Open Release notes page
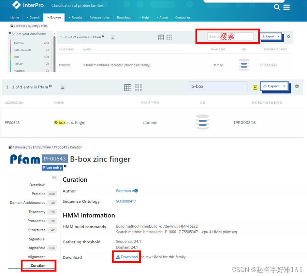 pos(100,17)
